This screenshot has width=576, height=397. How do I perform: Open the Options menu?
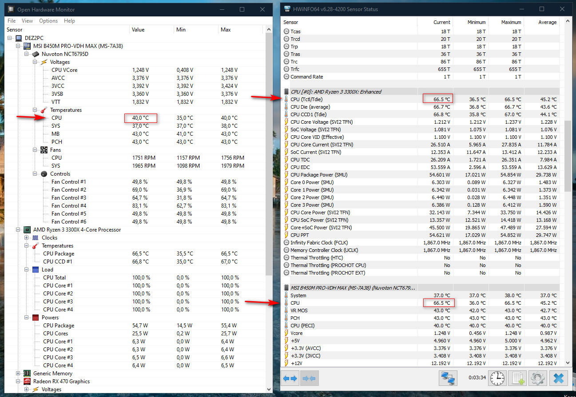tap(48, 21)
